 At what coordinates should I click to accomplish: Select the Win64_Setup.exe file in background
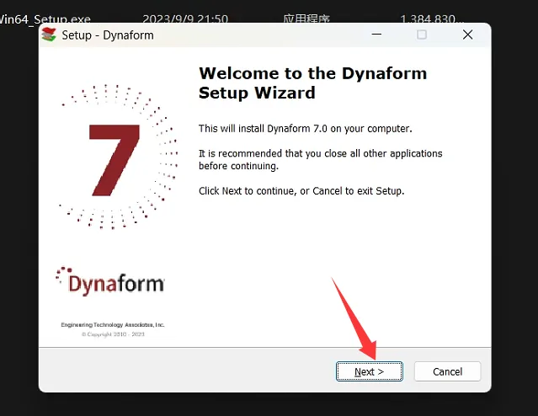(x=45, y=19)
